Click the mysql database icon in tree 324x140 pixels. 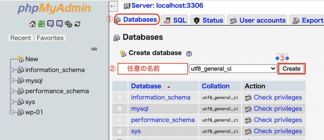click(21, 81)
